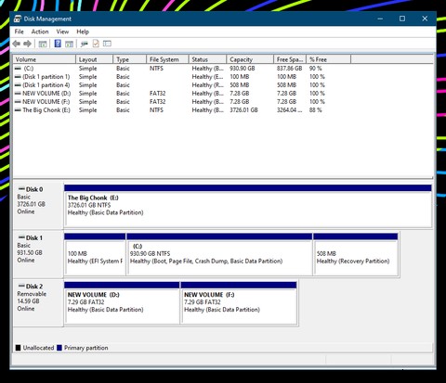Image resolution: width=446 pixels, height=383 pixels.
Task: Select NEW VOLUME (D:) in the volume list
Action: point(46,94)
